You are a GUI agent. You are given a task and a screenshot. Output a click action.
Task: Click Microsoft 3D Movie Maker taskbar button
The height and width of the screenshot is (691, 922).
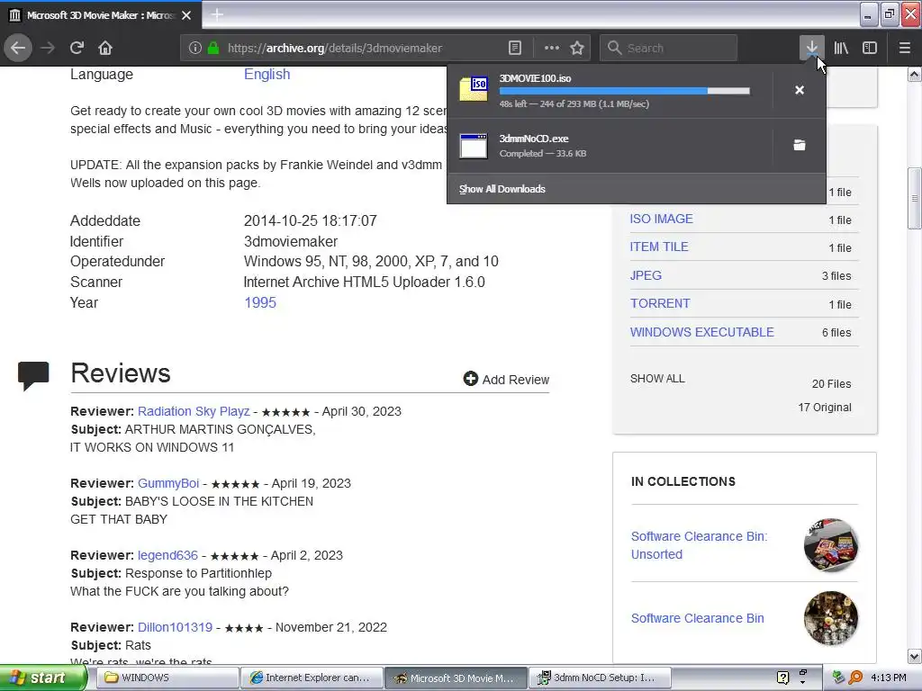click(x=455, y=678)
